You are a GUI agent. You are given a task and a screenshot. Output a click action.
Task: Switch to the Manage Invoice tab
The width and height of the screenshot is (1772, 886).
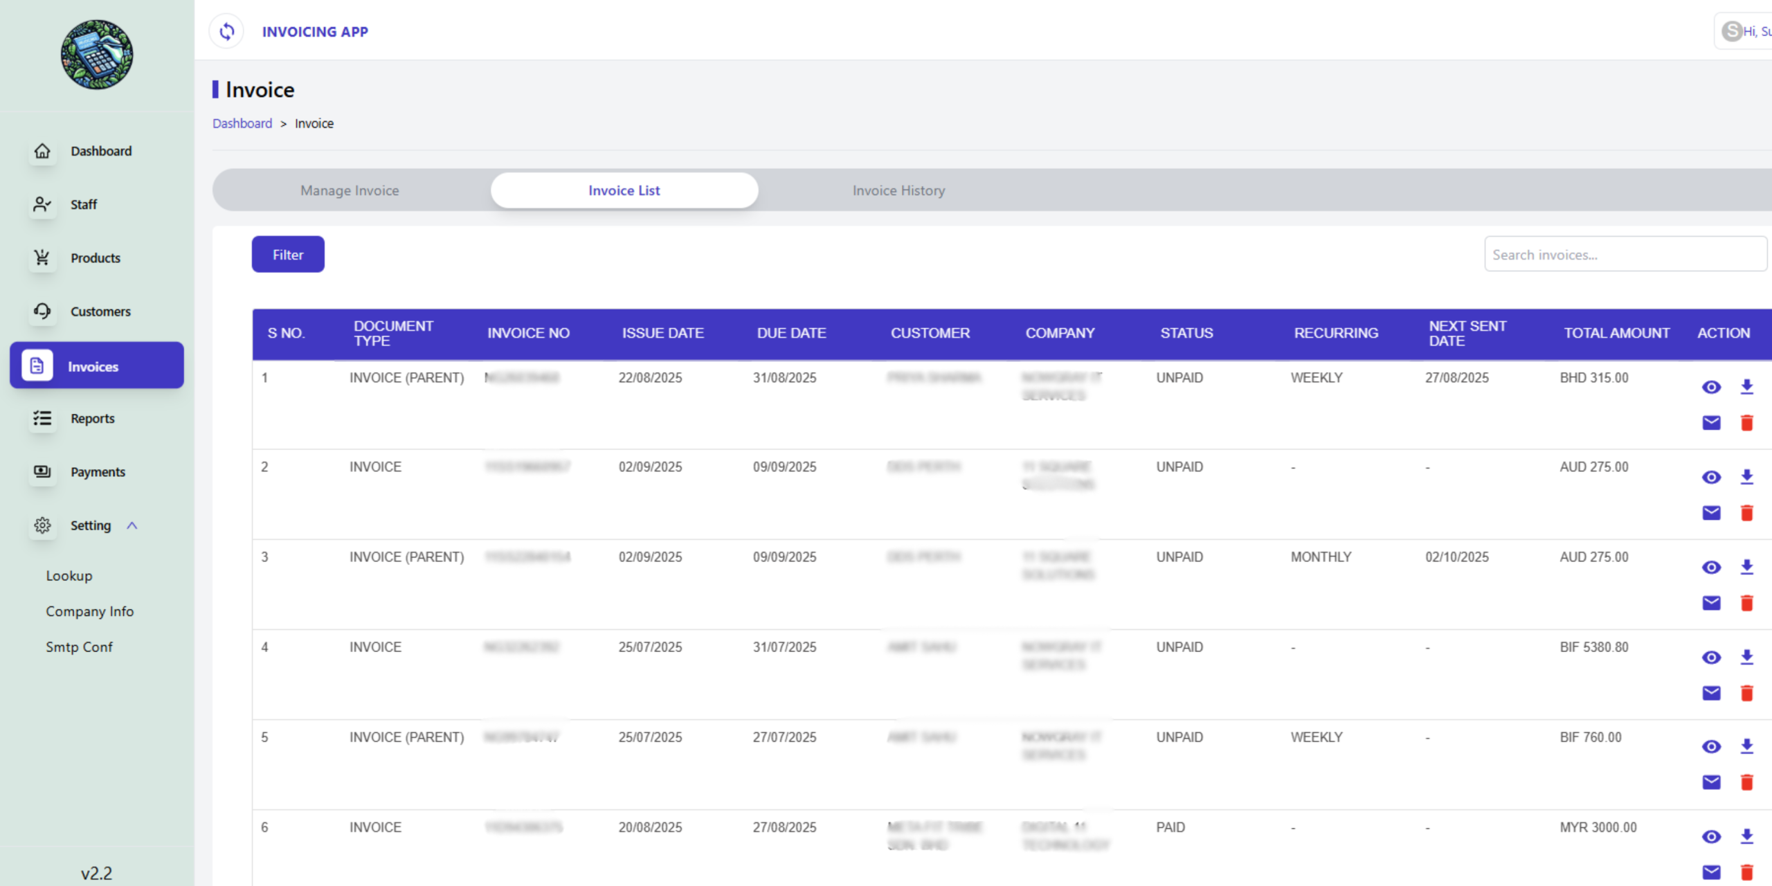pos(350,190)
